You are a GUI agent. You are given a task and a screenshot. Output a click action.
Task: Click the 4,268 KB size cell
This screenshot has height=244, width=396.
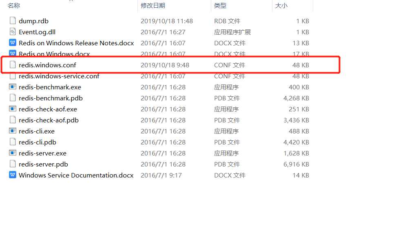point(296,98)
